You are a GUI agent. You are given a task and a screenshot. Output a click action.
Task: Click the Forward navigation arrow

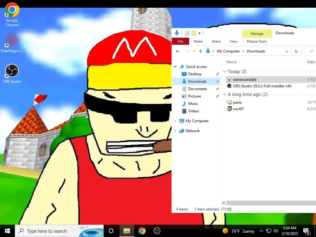click(x=187, y=51)
